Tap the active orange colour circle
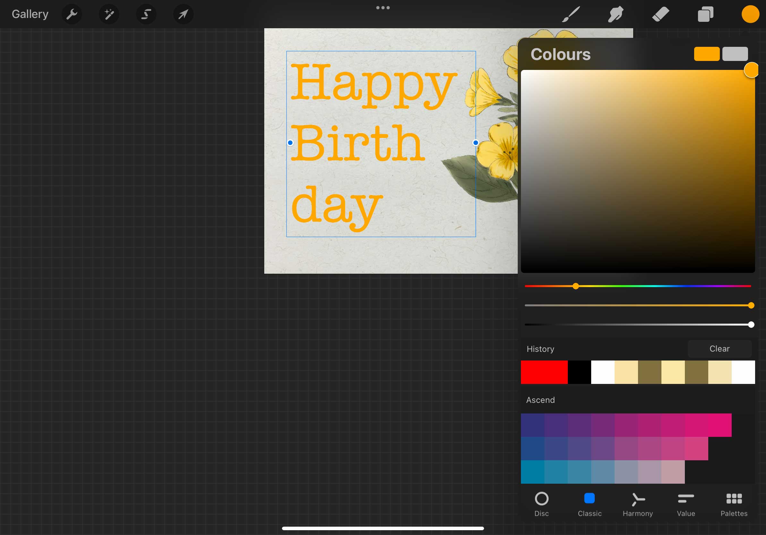 (x=750, y=14)
